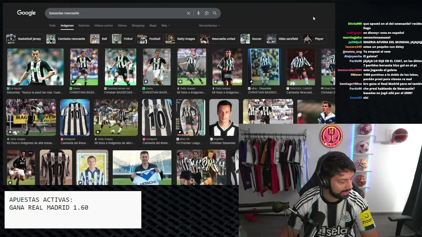
Task: Open the Shopping tab
Action: (138, 25)
